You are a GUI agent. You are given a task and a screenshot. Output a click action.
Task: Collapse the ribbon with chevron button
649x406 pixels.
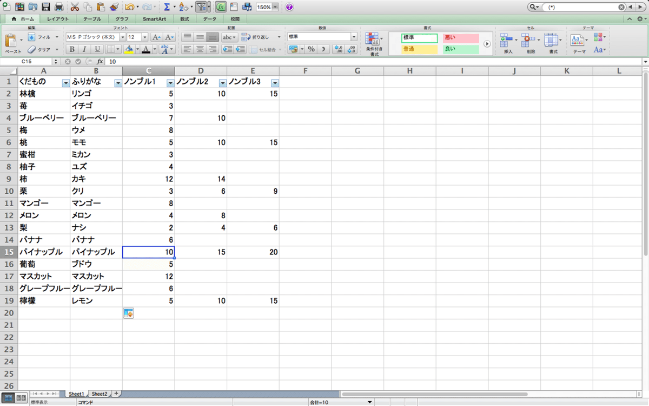pos(630,19)
